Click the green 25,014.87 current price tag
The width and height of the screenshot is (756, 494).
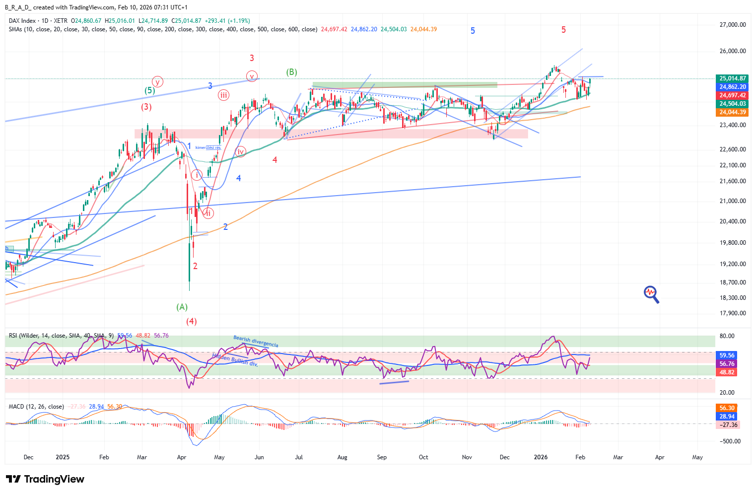(732, 78)
